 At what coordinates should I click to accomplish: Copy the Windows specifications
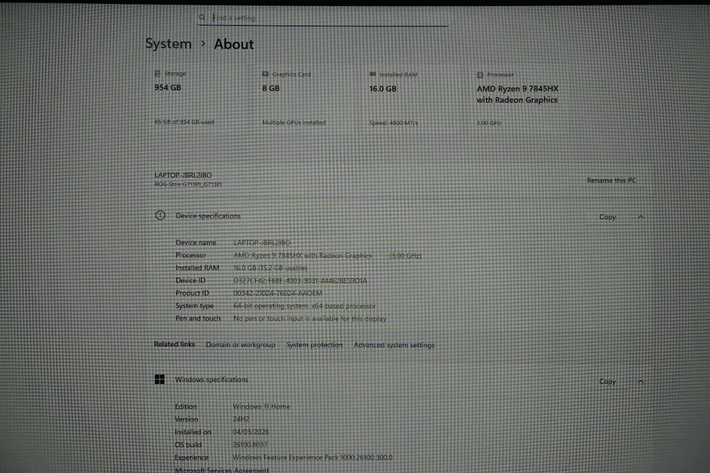608,381
